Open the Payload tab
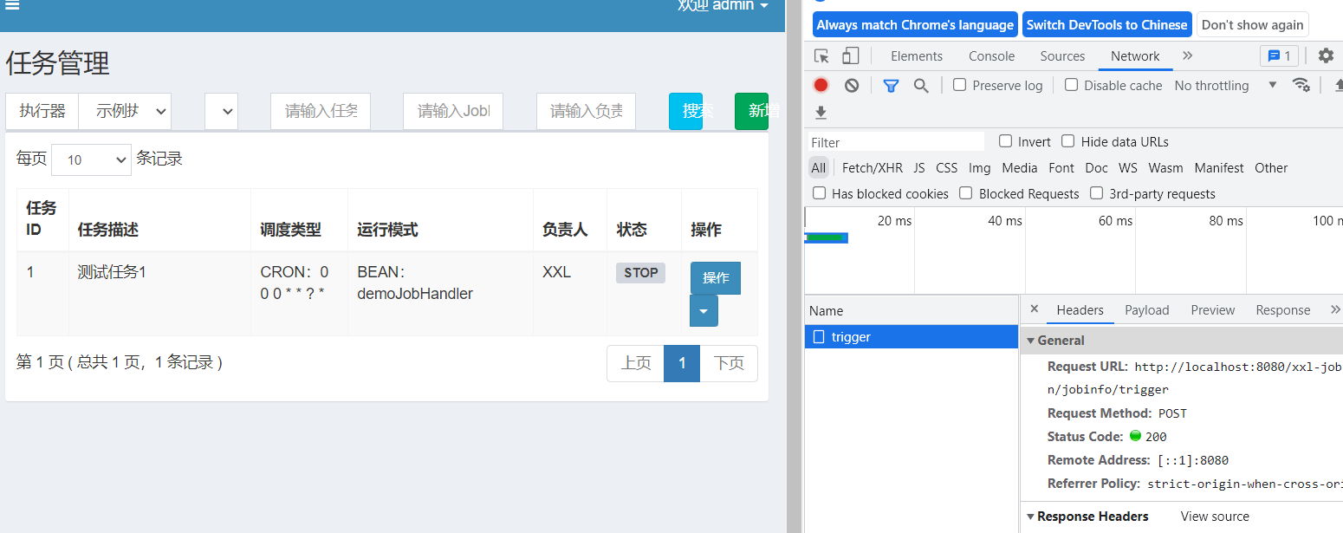The height and width of the screenshot is (533, 1343). point(1146,309)
